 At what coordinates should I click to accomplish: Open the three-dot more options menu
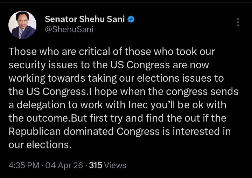click(238, 22)
